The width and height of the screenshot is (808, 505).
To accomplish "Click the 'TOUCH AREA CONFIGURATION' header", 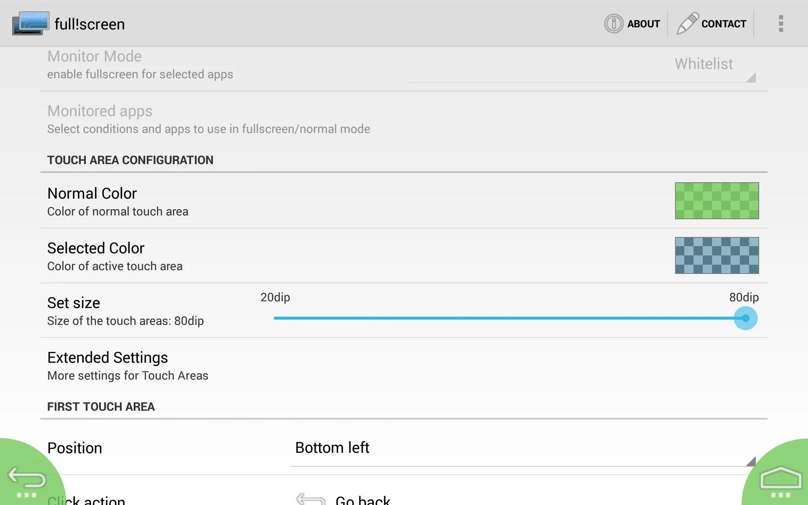I will [x=130, y=160].
